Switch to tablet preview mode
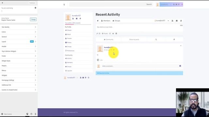The image size is (209, 117). pos(31,114)
